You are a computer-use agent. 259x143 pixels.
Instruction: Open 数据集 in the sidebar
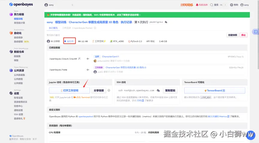17,56
